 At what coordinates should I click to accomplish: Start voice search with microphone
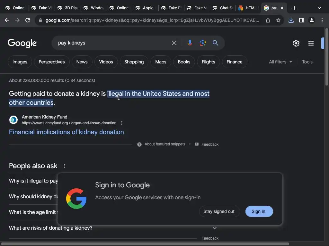coord(190,43)
